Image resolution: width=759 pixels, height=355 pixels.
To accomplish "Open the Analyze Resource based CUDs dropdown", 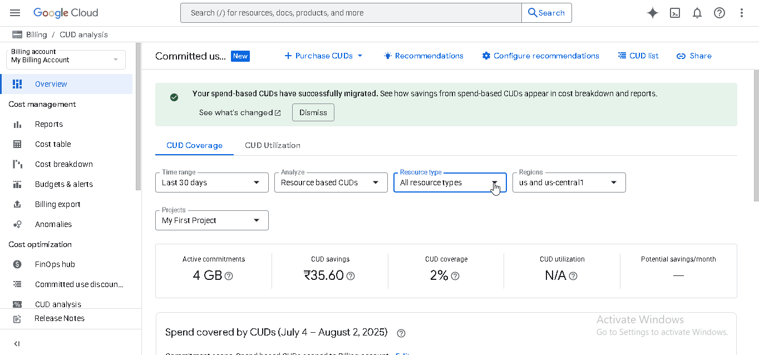I will coord(331,183).
